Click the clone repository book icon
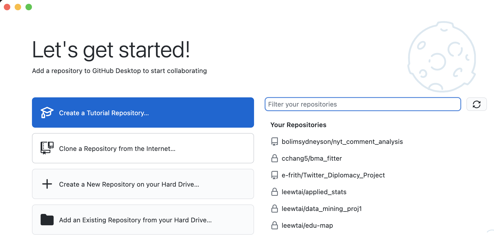Image resolution: width=494 pixels, height=238 pixels. click(47, 148)
